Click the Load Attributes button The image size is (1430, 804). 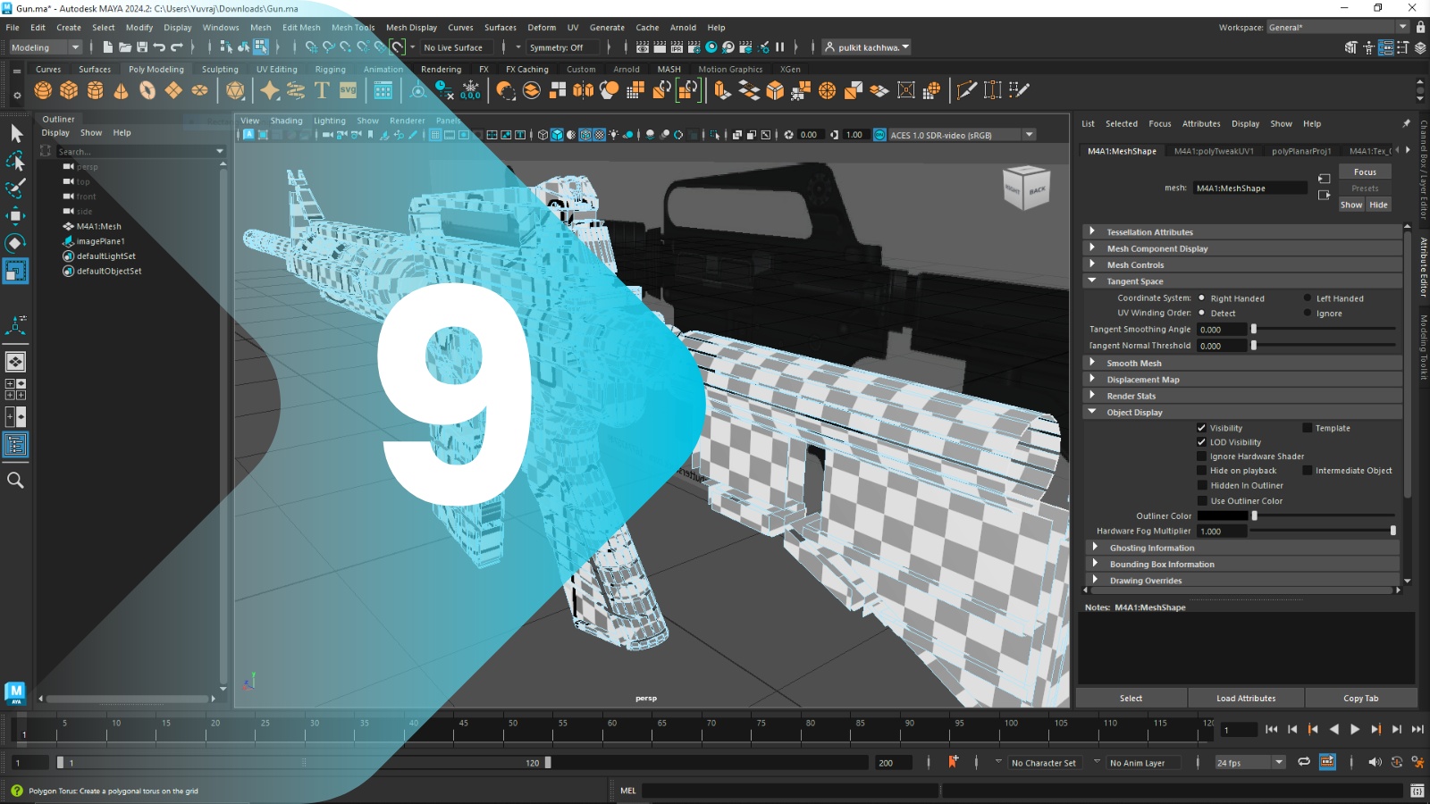1246,699
